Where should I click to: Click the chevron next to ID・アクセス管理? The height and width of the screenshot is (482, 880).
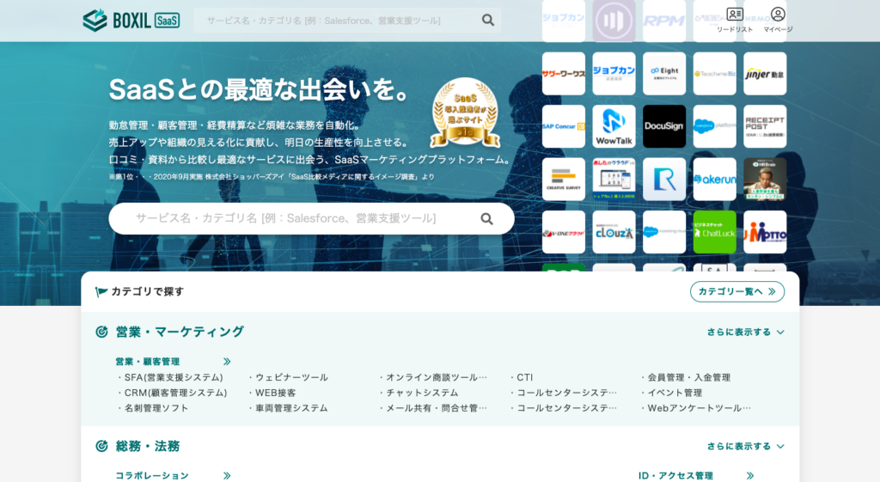[750, 476]
